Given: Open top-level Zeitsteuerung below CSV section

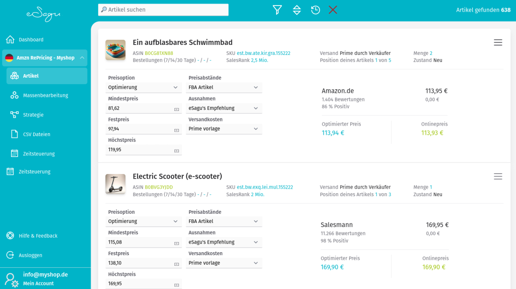Looking at the screenshot, I should [x=35, y=171].
